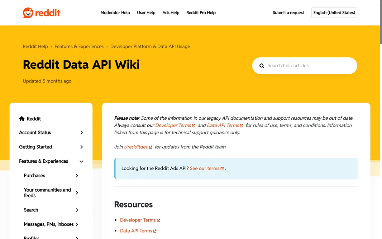Go to Developer Platform & Data API Usage breadcrumb
Screen dimensions: 382x239
pos(150,47)
